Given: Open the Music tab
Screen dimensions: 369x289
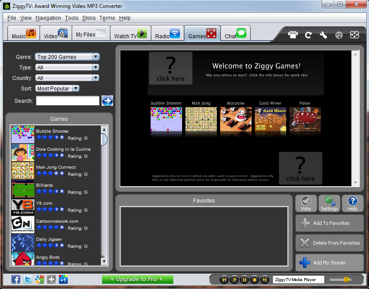Looking at the screenshot, I should pos(24,33).
